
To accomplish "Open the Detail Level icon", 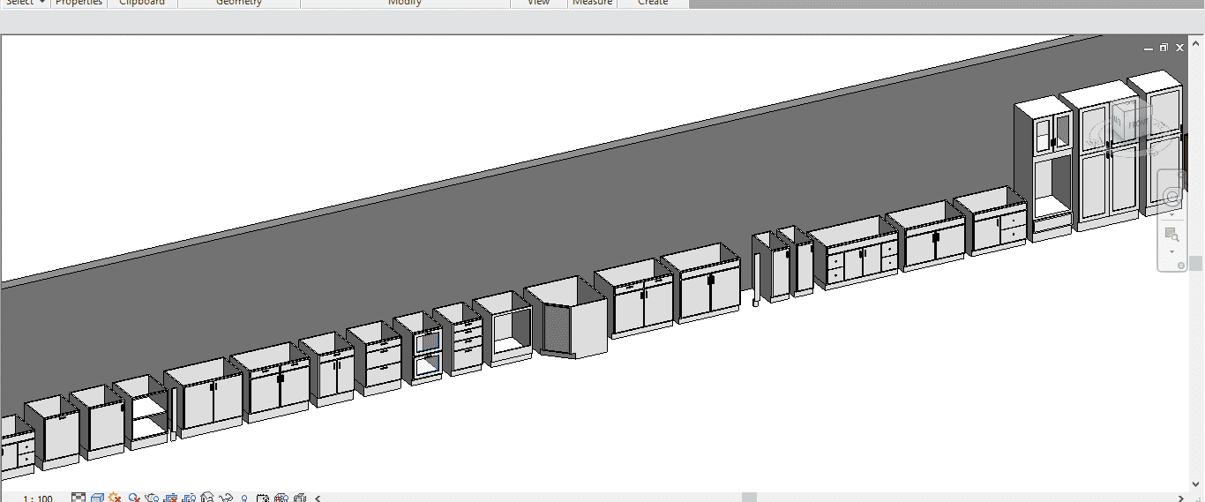I will (79, 498).
